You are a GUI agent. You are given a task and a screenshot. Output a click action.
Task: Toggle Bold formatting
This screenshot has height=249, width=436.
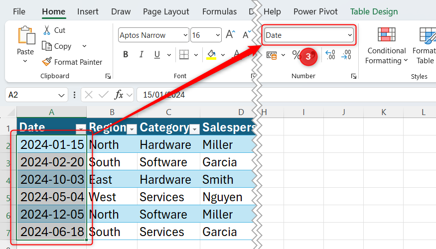126,54
